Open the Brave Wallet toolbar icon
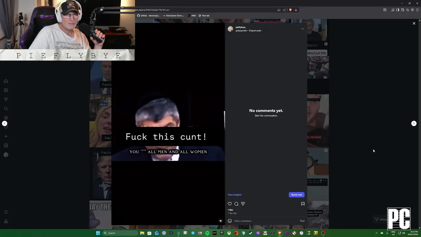The height and width of the screenshot is (237, 421). pyautogui.click(x=403, y=10)
